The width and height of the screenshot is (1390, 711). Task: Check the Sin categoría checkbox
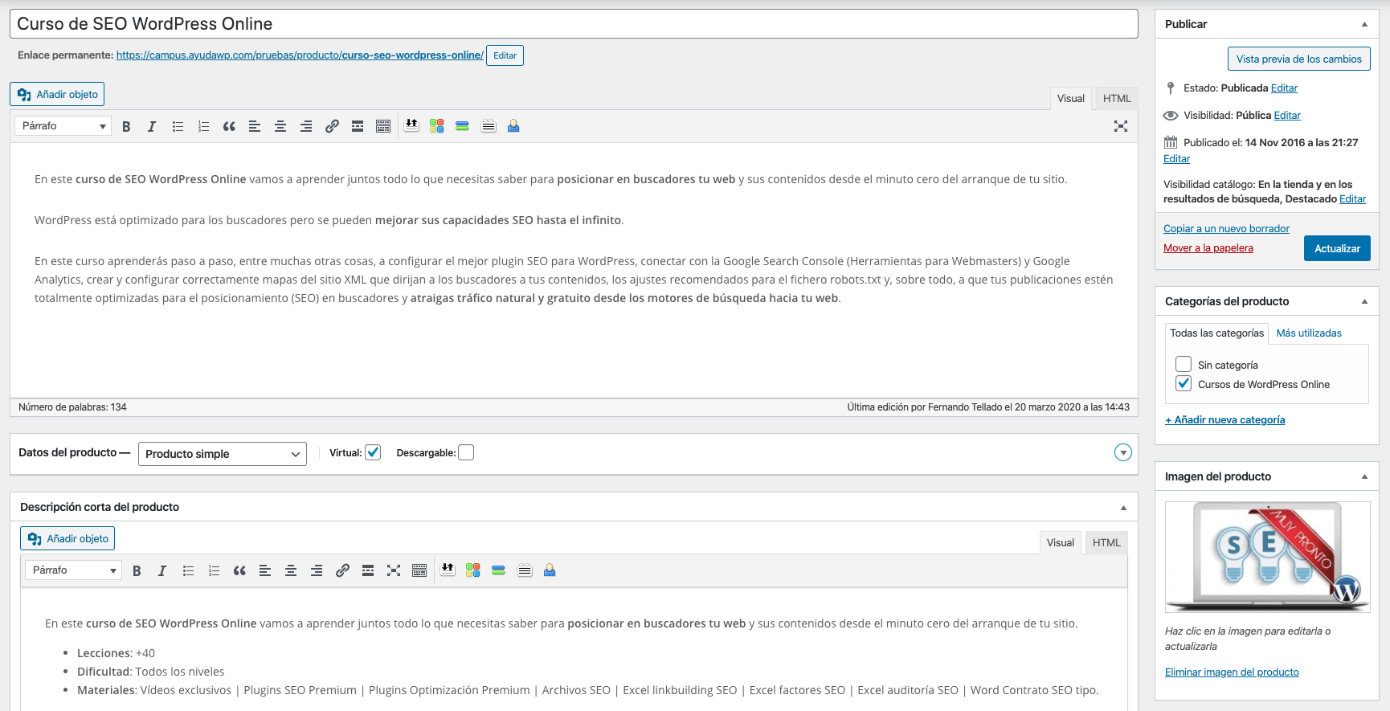point(1184,364)
